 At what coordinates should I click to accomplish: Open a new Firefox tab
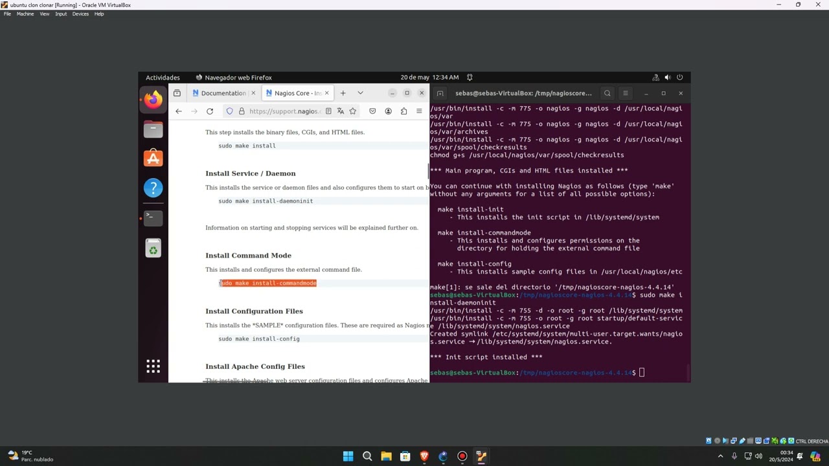click(343, 93)
